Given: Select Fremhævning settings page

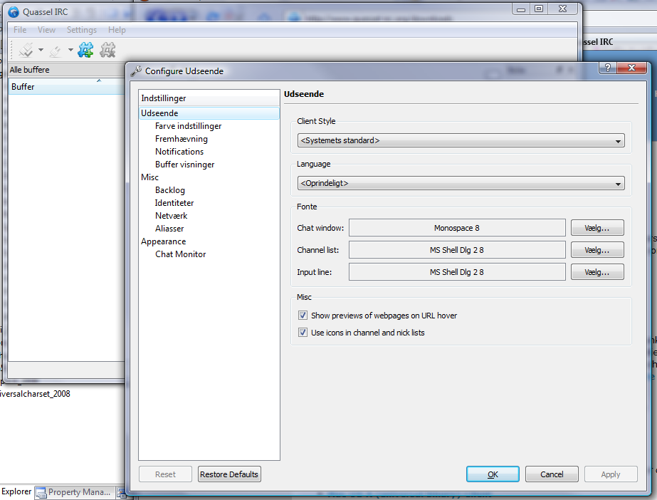Looking at the screenshot, I should pyautogui.click(x=181, y=139).
